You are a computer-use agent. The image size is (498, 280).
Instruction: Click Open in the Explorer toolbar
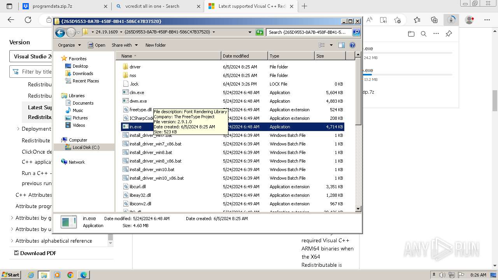coord(96,45)
